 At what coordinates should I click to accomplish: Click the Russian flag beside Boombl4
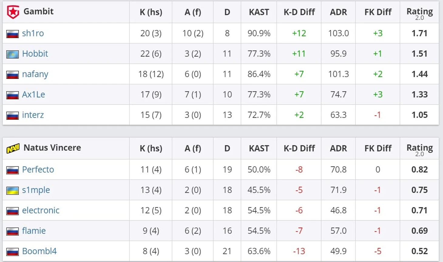tap(12, 252)
